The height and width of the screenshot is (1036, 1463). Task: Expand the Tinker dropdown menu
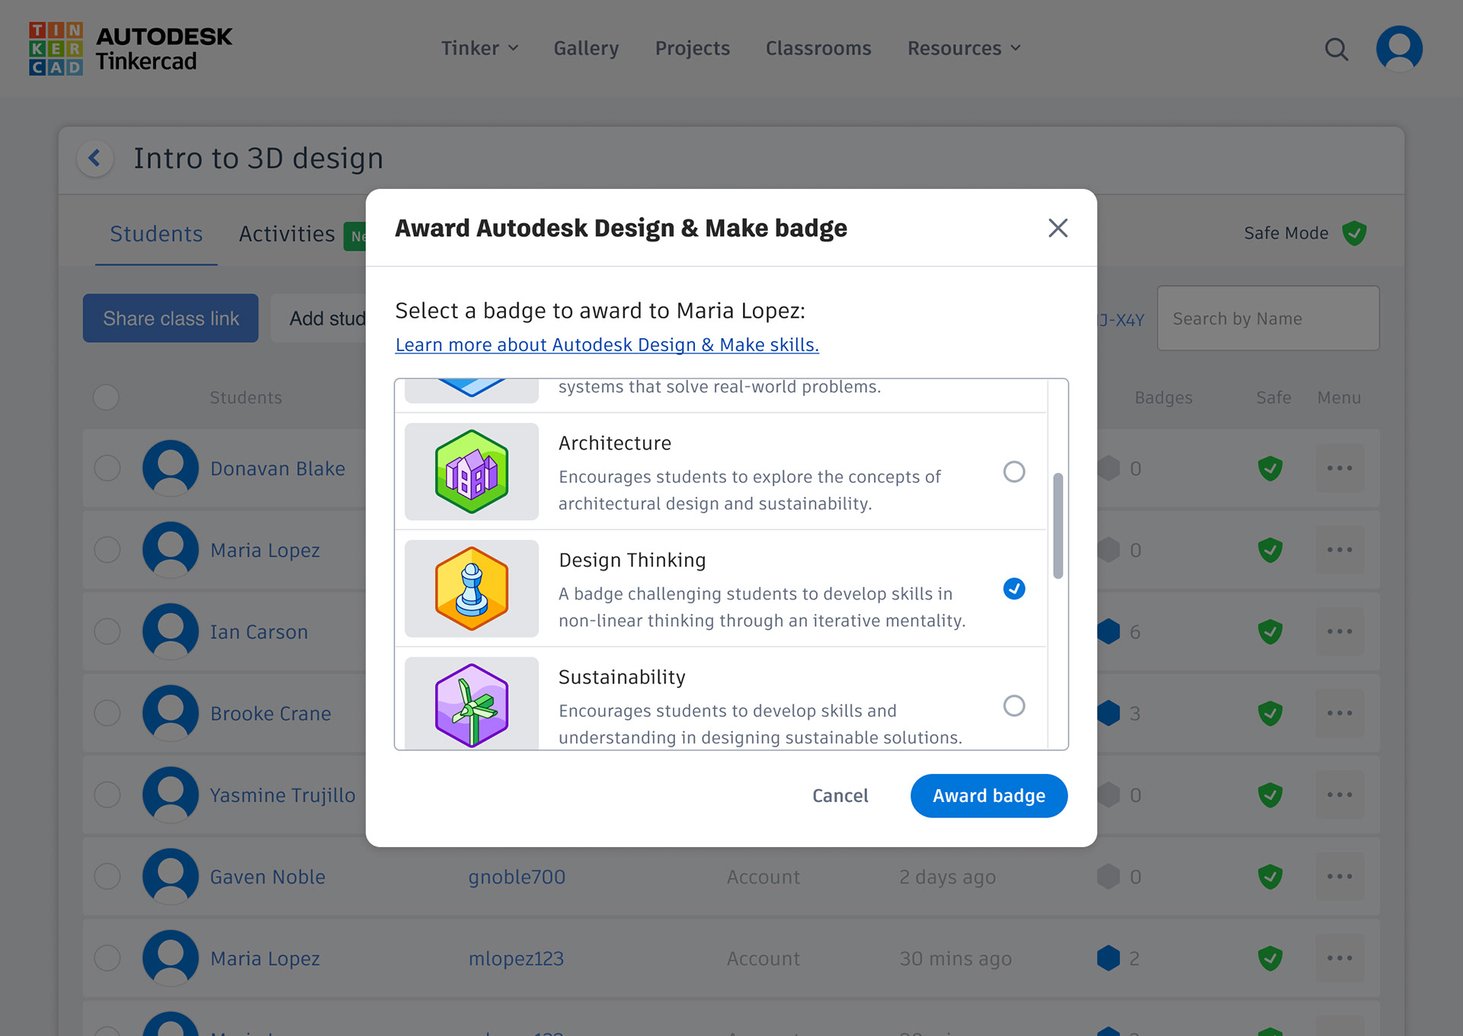479,49
